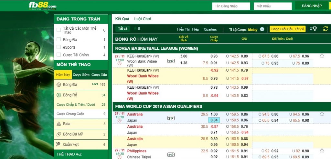This screenshot has width=331, height=159.
Task: Expand the Thể Thao A-Z section
Action: pyautogui.click(x=81, y=154)
